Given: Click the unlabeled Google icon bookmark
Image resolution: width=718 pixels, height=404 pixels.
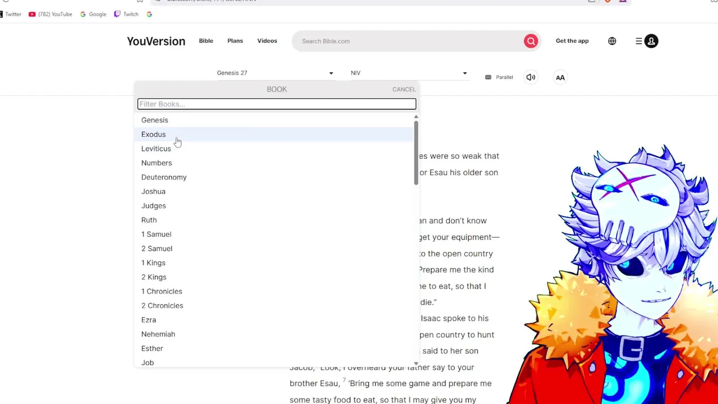Looking at the screenshot, I should tap(149, 14).
